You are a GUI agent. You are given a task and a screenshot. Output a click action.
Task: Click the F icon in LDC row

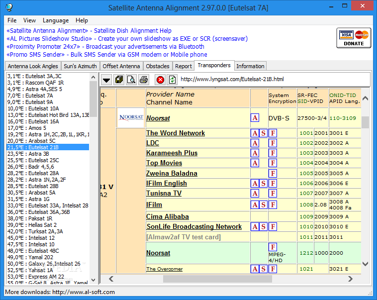pos(273,143)
